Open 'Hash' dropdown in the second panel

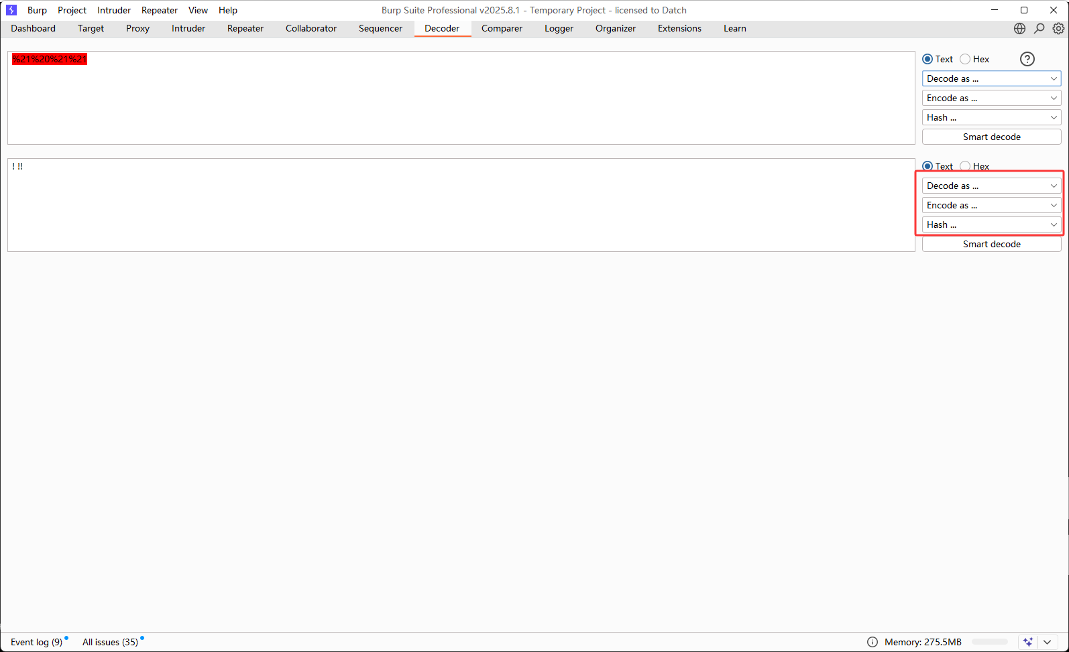(x=991, y=224)
